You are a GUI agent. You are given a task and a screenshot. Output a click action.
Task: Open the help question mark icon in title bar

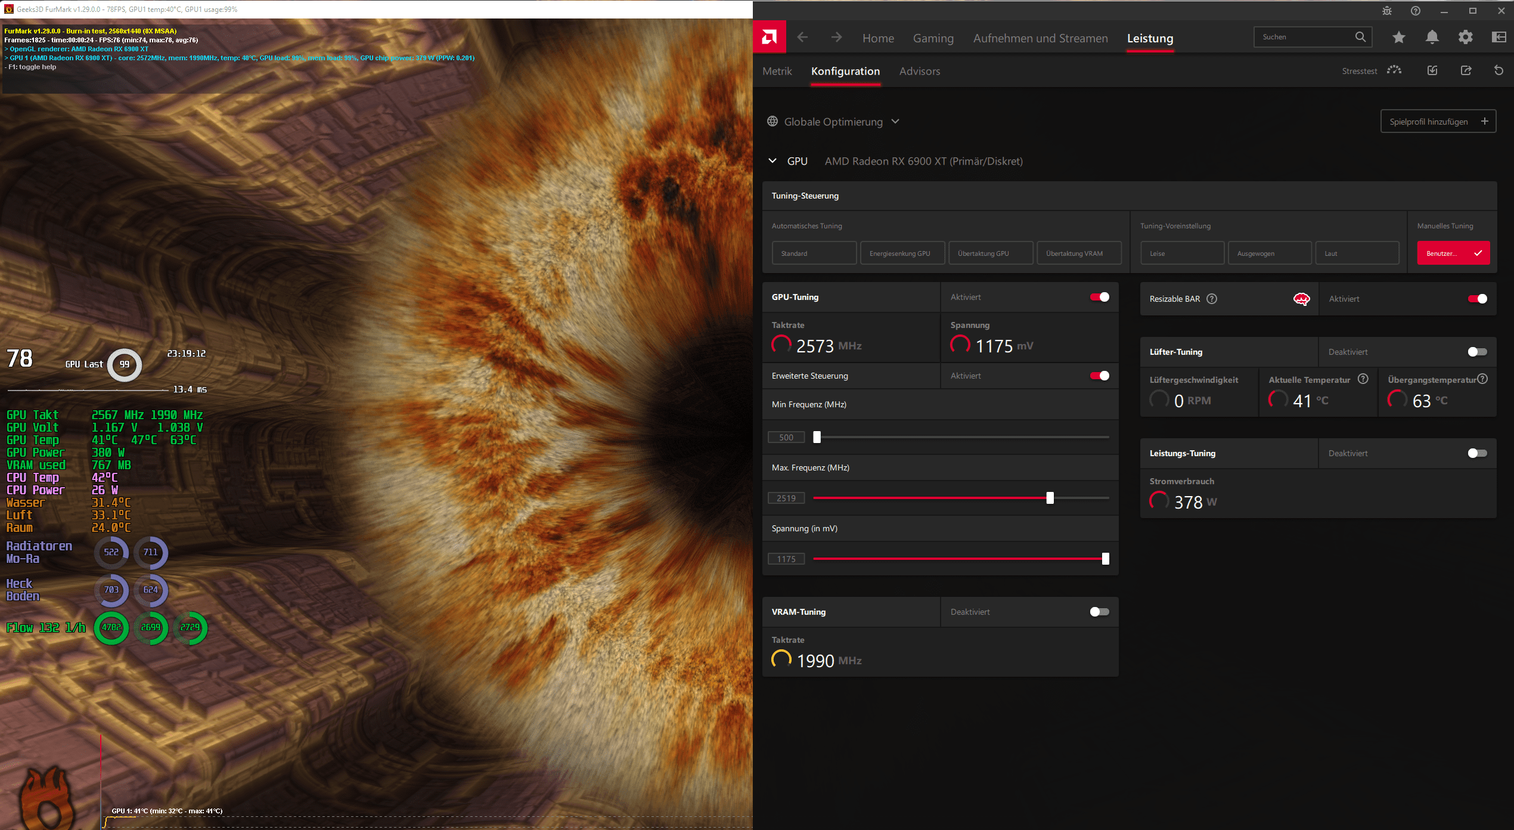(1416, 11)
